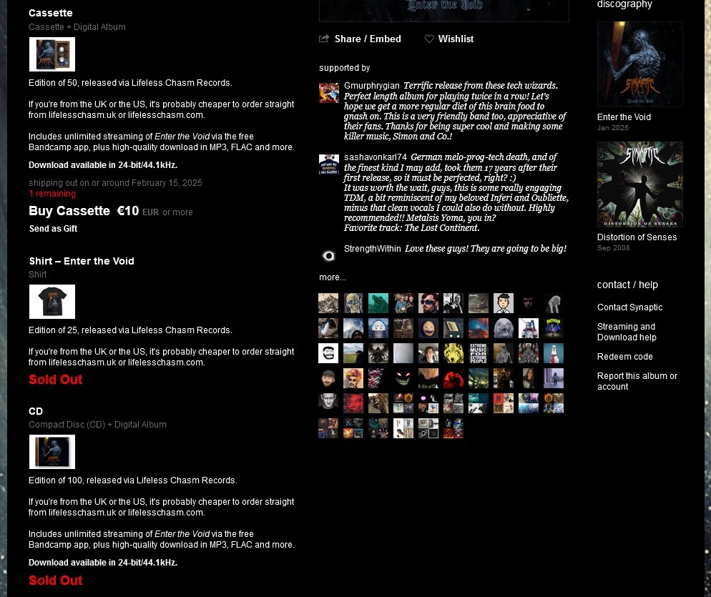Select the man in blue sunglasses avatar
The image size is (711, 597).
(x=428, y=303)
